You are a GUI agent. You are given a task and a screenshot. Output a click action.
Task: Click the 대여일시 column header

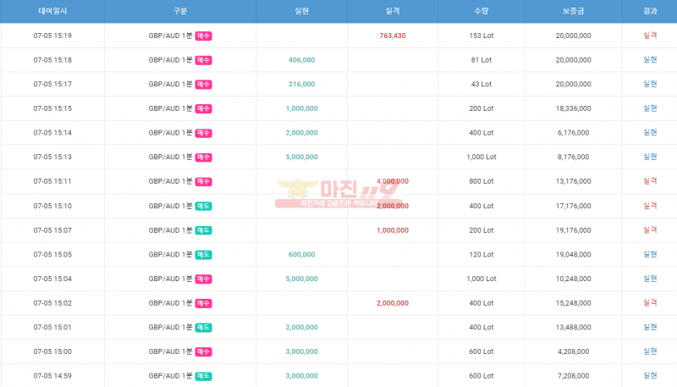[x=52, y=11]
